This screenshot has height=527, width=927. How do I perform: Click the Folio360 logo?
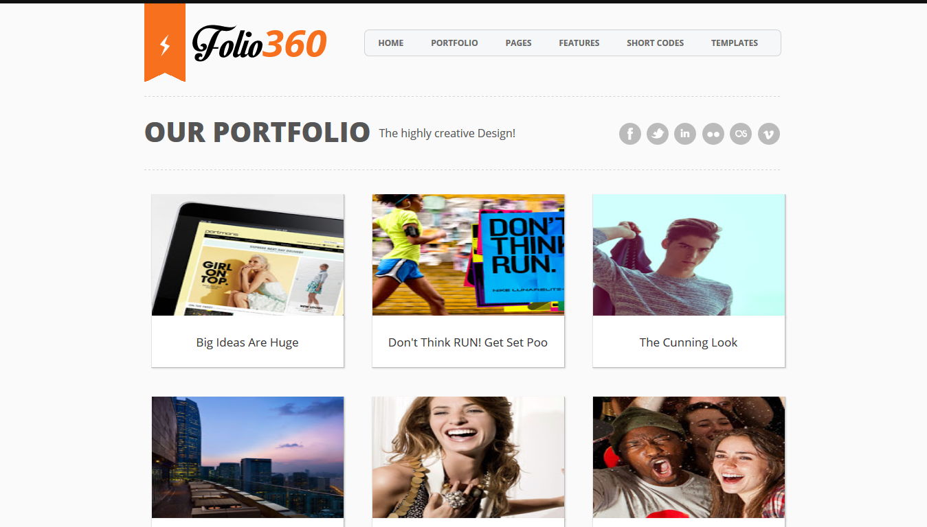click(260, 44)
